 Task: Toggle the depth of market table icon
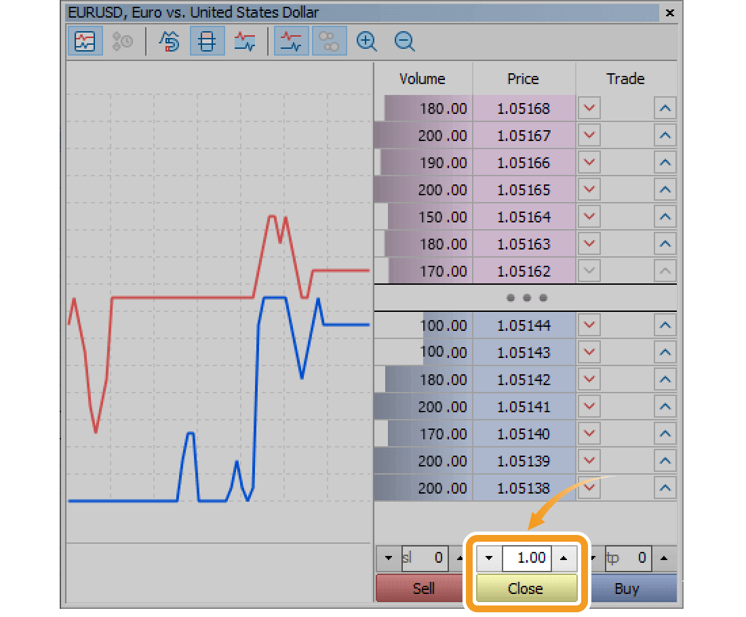click(207, 42)
